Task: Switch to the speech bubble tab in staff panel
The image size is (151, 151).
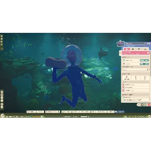Action: pos(139,49)
